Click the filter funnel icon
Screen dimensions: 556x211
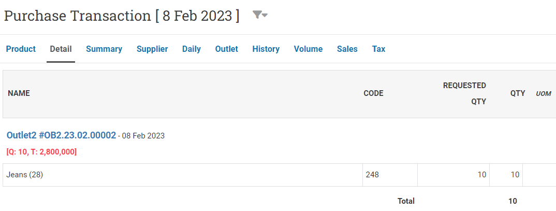[257, 15]
